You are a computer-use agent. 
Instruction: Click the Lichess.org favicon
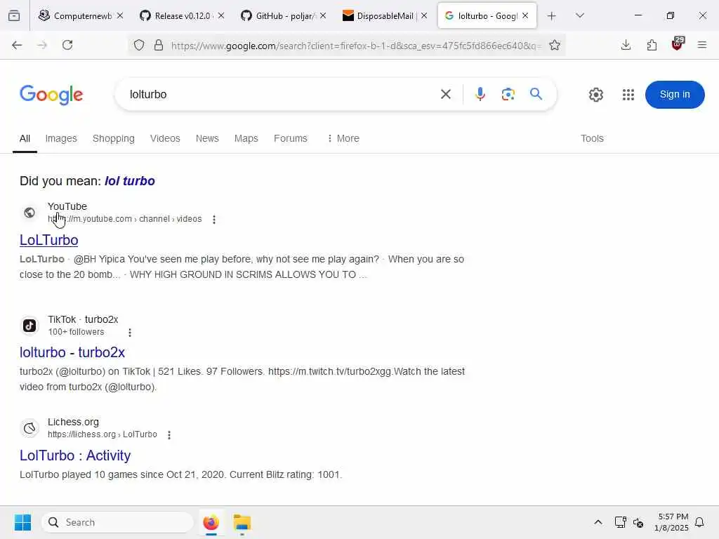coord(29,428)
